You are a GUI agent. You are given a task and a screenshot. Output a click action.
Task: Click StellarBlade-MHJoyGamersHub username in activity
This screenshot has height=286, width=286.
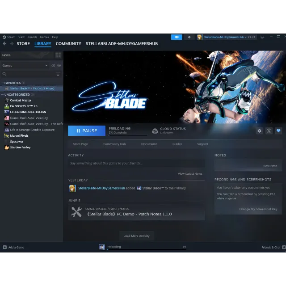click(x=101, y=188)
